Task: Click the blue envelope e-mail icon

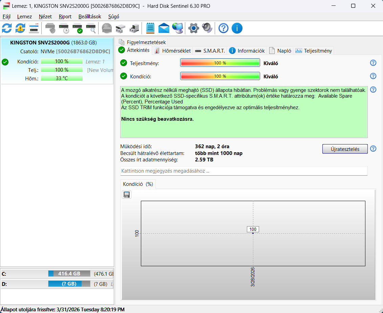Action: click(x=164, y=28)
